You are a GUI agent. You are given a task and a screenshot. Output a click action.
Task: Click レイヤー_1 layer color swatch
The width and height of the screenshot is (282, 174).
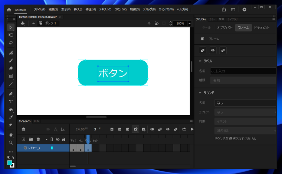[52, 148]
